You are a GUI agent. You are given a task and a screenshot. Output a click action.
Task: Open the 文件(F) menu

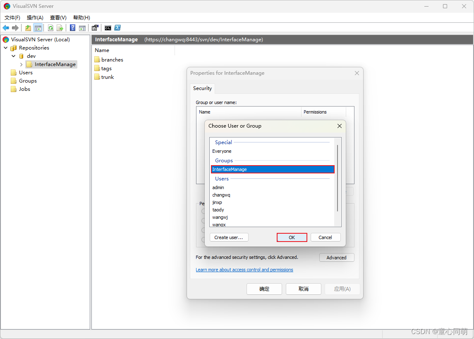(12, 17)
